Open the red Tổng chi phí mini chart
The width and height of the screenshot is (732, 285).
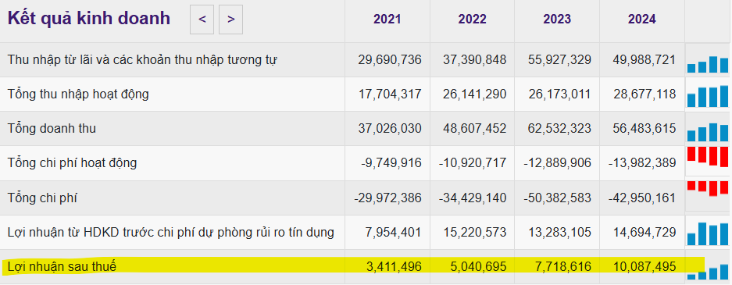[x=708, y=188]
